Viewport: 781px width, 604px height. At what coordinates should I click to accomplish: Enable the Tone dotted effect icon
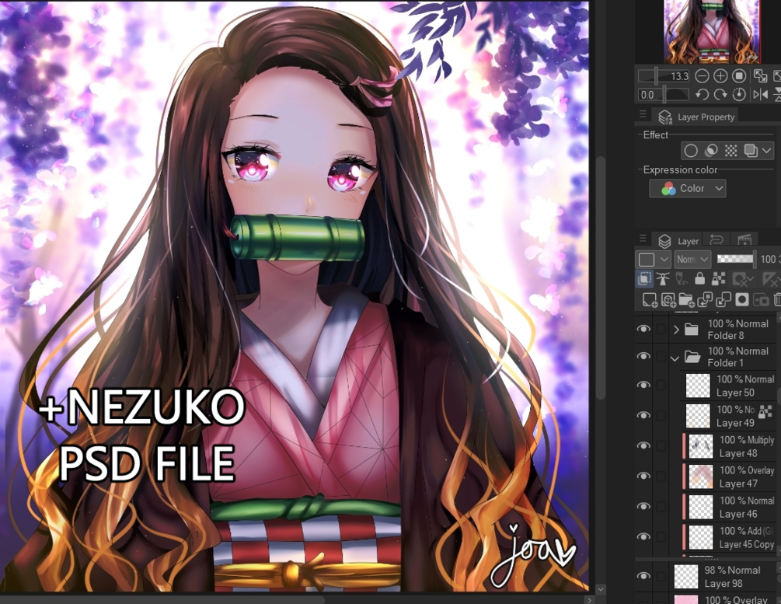(x=730, y=151)
